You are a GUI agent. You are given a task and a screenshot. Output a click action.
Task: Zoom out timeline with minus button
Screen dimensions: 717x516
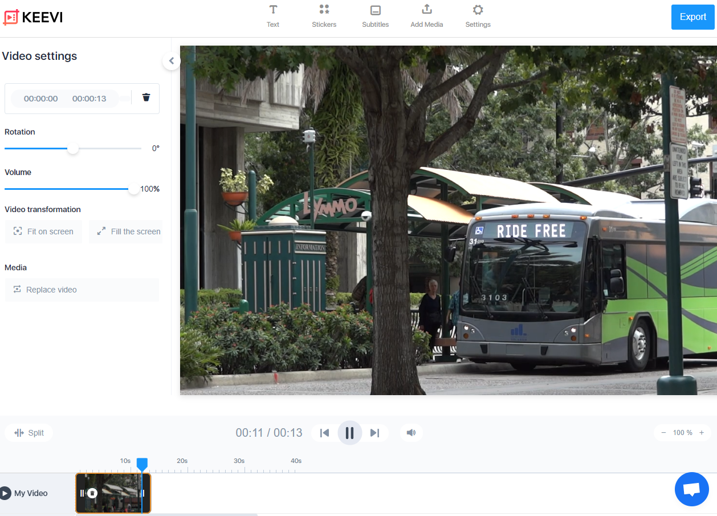(663, 433)
